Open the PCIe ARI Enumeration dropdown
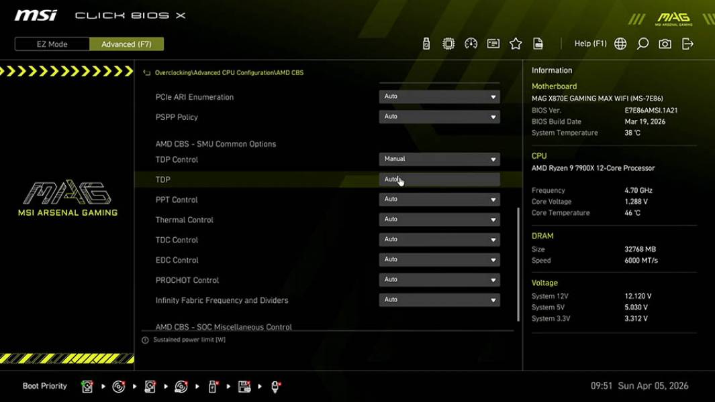Image resolution: width=715 pixels, height=402 pixels. click(x=439, y=96)
